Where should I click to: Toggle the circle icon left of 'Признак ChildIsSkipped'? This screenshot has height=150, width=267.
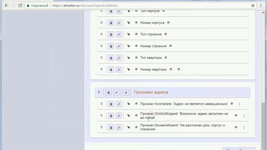coord(136,115)
